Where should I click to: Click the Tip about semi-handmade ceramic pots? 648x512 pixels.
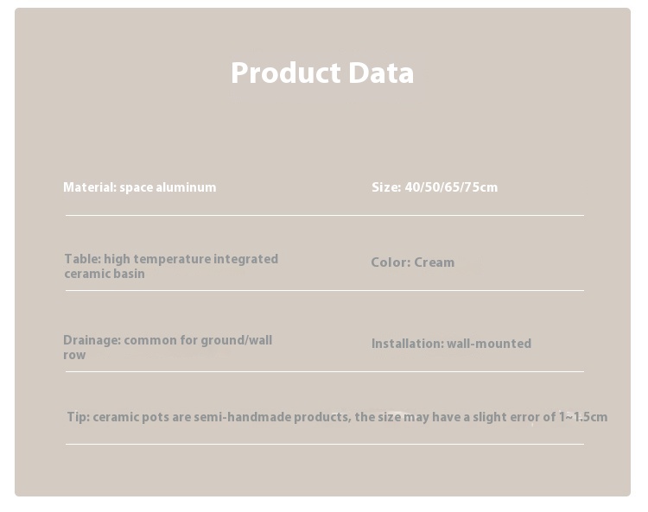[337, 417]
